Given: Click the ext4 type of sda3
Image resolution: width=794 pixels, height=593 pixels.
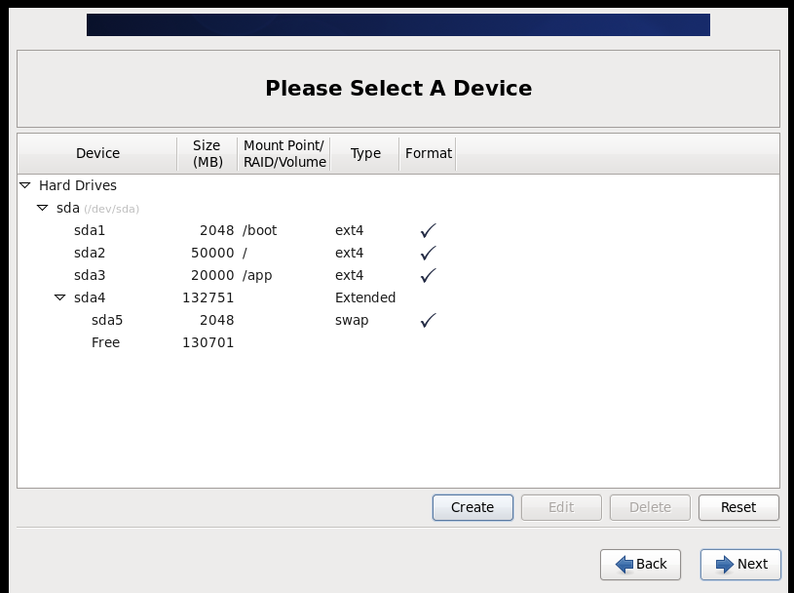Looking at the screenshot, I should [x=350, y=275].
